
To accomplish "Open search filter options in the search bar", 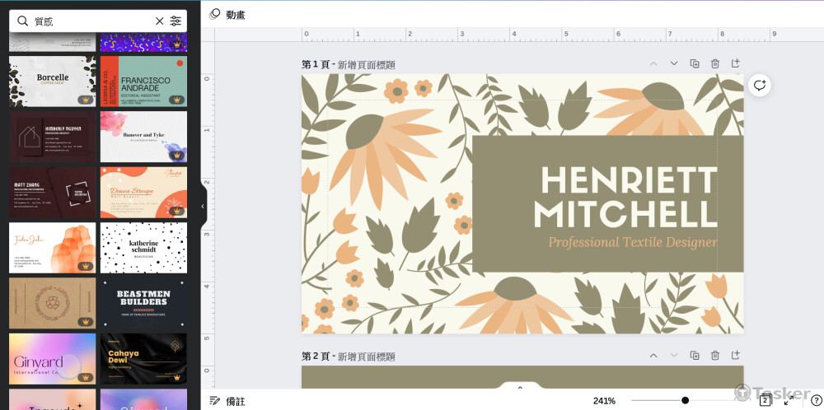I will pyautogui.click(x=176, y=21).
